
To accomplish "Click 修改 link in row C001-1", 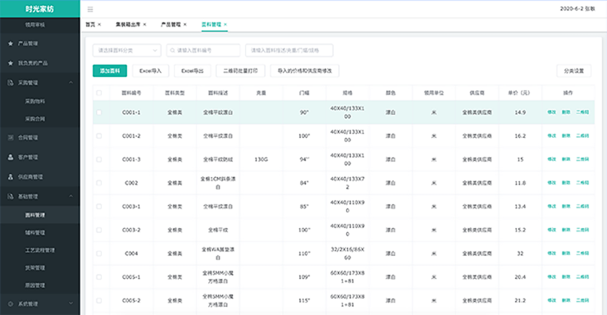I will (552, 112).
